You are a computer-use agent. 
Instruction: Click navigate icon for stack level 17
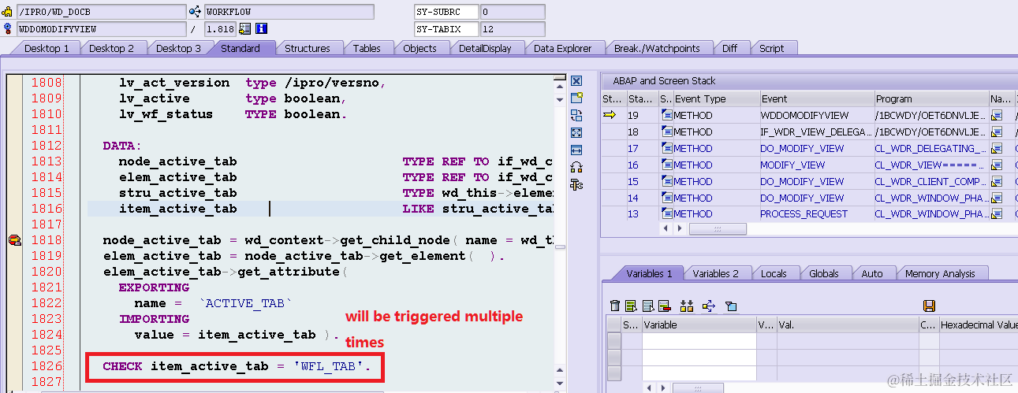(x=996, y=148)
